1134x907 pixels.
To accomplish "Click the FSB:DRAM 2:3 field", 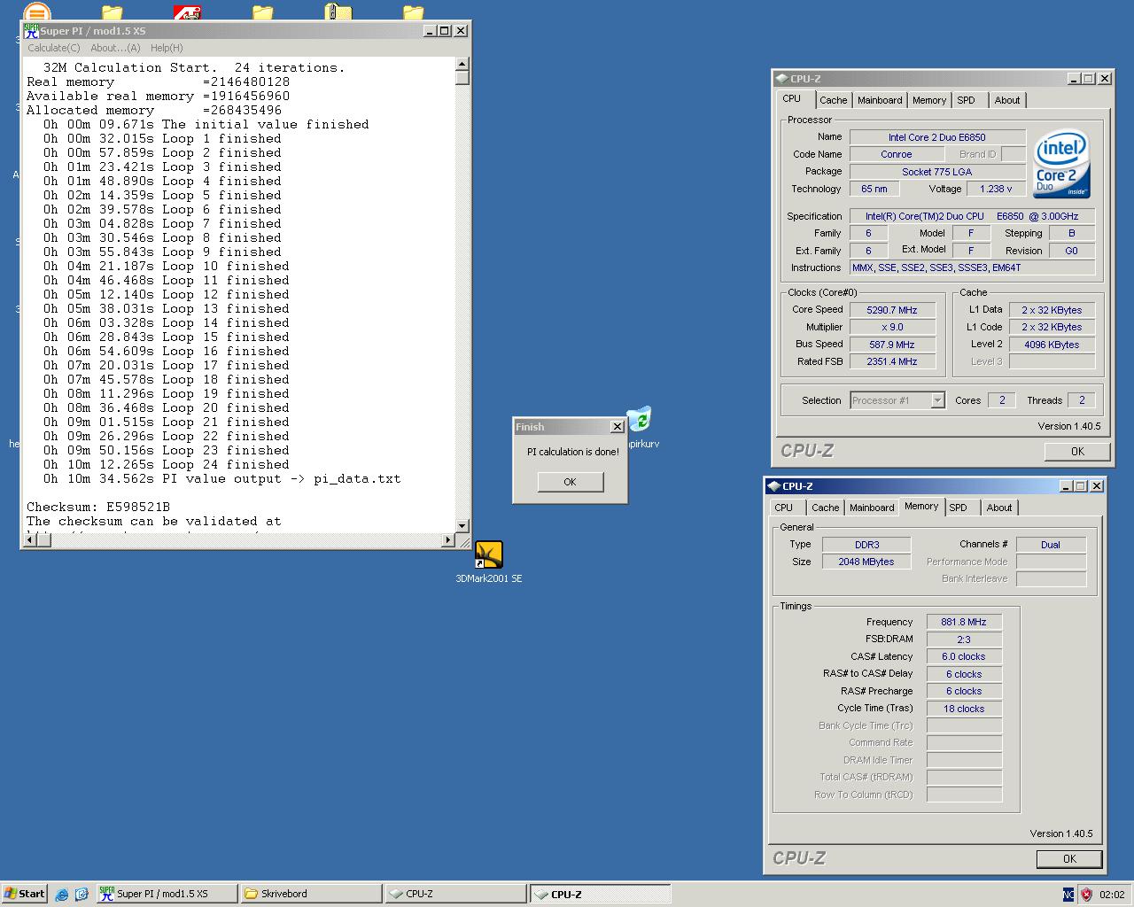I will [964, 640].
